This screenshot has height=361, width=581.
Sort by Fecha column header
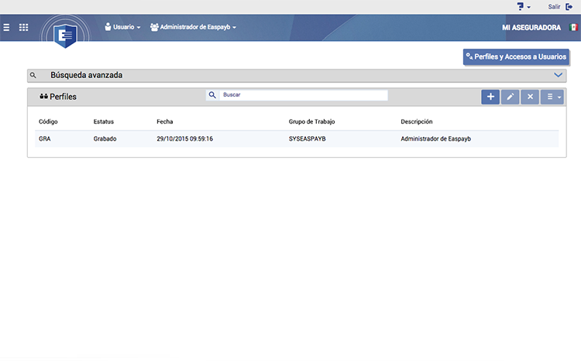(x=164, y=121)
